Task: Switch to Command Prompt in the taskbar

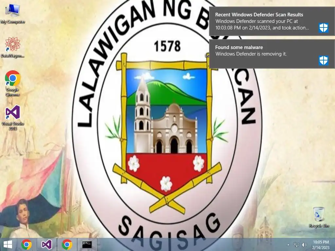Action: click(87, 244)
